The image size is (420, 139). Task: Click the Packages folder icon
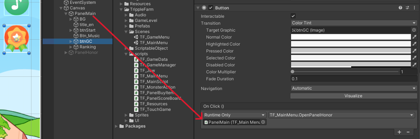coord(122,126)
